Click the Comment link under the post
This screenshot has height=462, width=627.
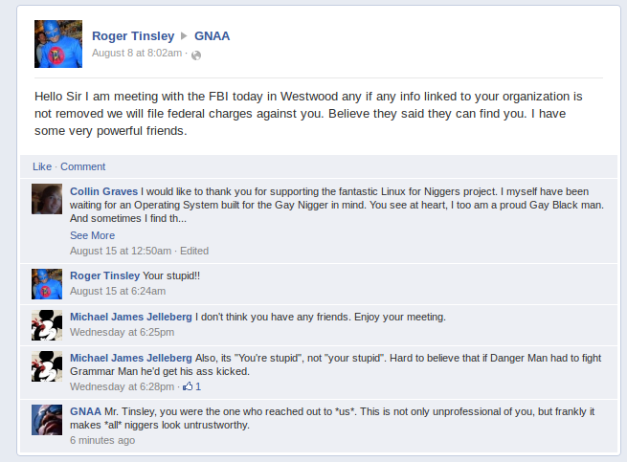[x=83, y=166]
